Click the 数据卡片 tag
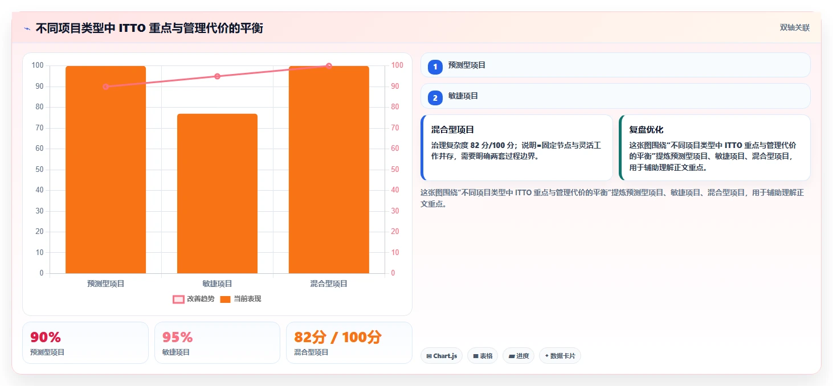The height and width of the screenshot is (386, 833). pos(560,356)
